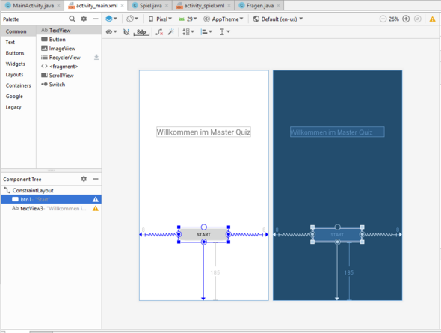Zoom in the design view
This screenshot has width=441, height=333.
point(406,19)
